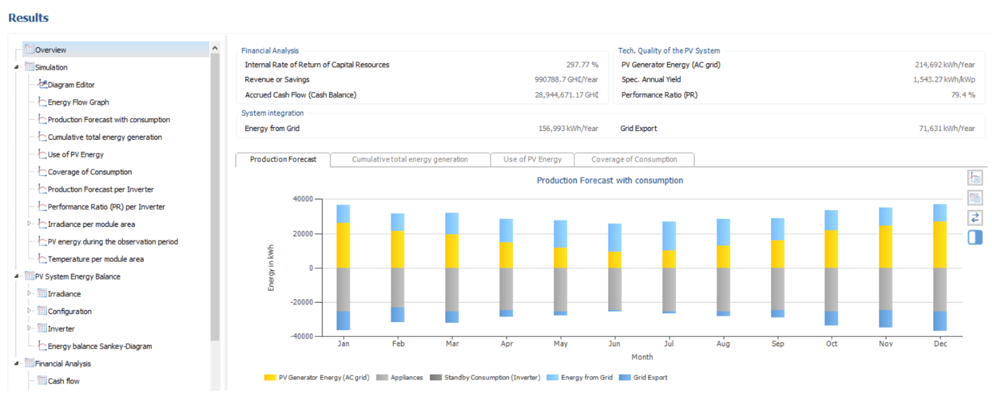Screen dimensions: 992x397
Task: Open Temperature per module area entry
Action: pos(95,259)
